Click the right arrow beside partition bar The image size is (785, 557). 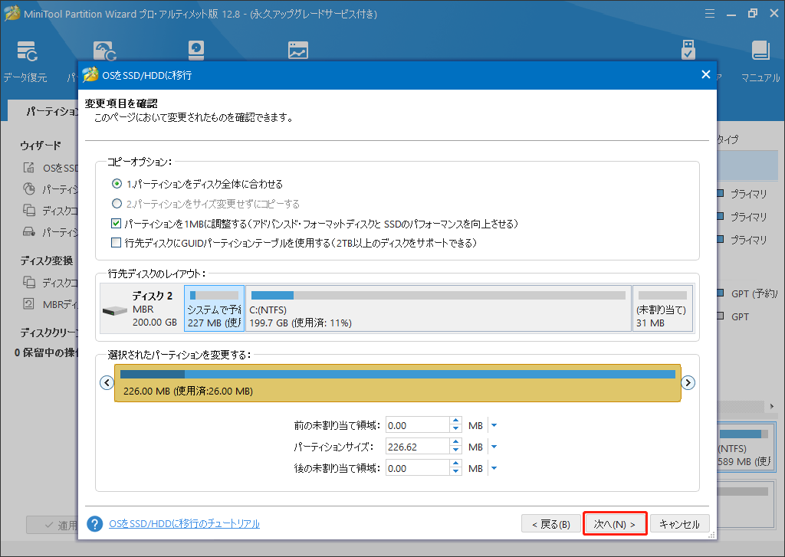[x=688, y=383]
